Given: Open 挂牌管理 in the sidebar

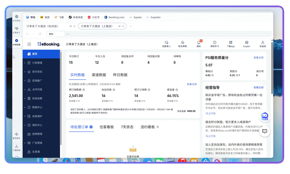Looking at the screenshot, I should click(x=41, y=134).
